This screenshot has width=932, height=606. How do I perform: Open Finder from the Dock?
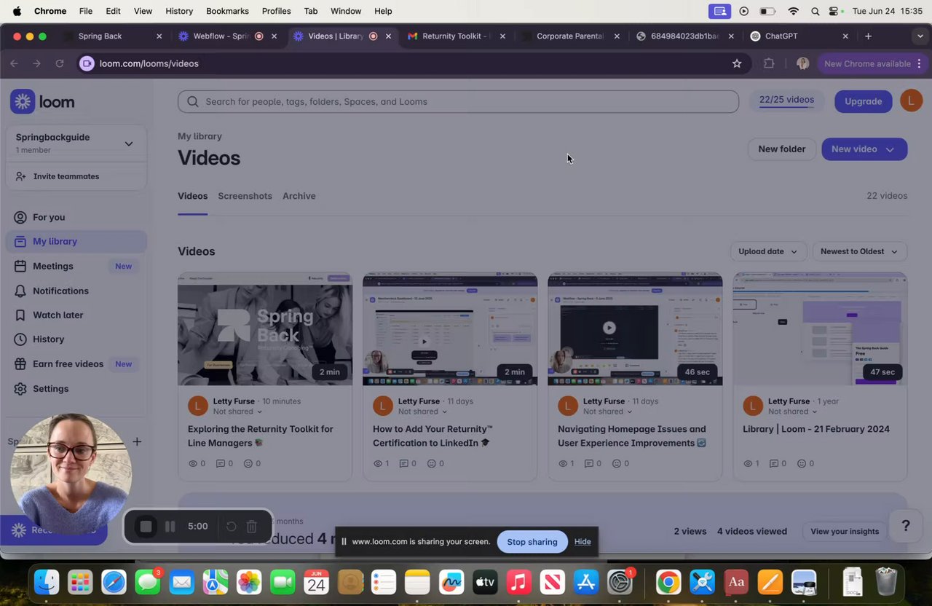point(47,582)
